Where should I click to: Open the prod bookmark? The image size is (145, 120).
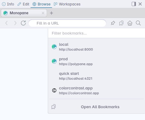pos(97,61)
